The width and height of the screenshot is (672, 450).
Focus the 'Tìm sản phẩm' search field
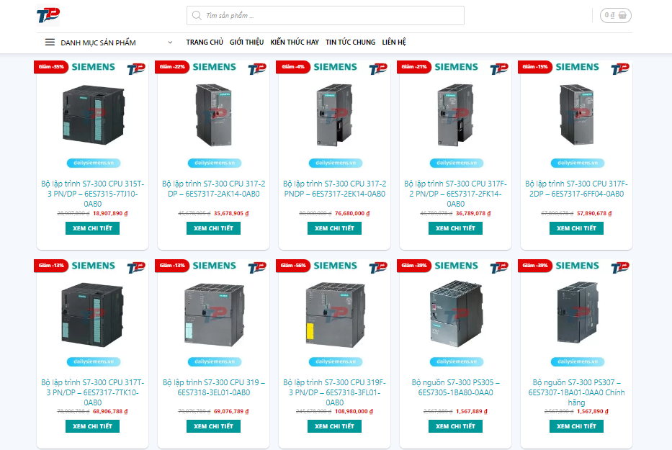[x=326, y=15]
